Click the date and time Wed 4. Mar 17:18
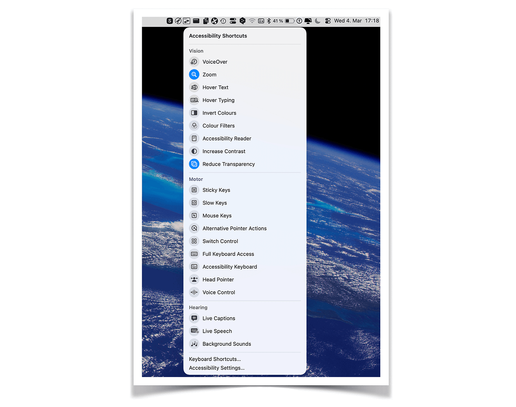 (x=357, y=21)
